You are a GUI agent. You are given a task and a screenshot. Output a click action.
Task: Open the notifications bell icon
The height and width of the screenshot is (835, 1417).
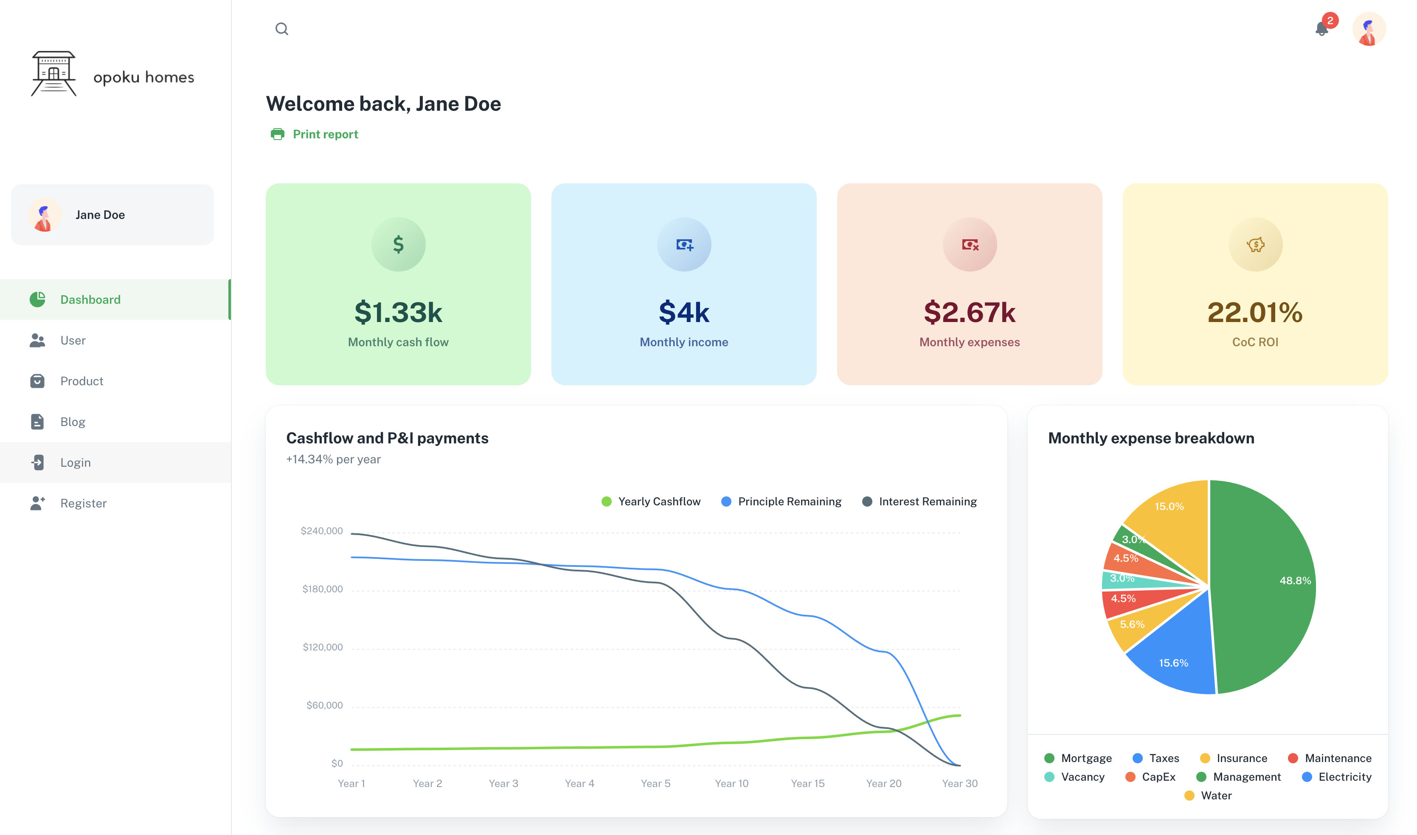(1321, 29)
